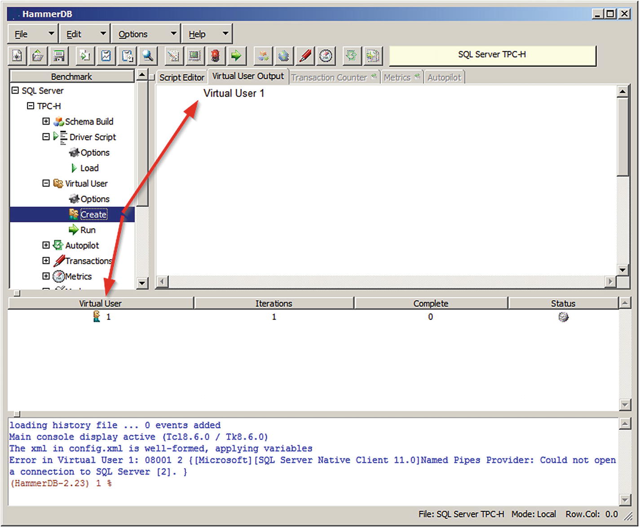Click the "(HammerDB-2.23) 1 %" console prompt

point(61,484)
